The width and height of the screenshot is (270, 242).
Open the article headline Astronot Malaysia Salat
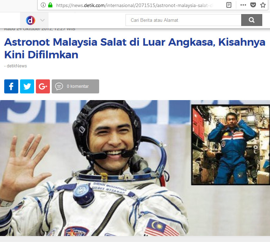coord(135,48)
